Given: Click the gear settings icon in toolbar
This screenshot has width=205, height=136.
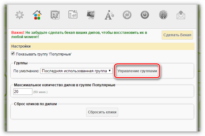Looking at the screenshot, I should point(20,15).
